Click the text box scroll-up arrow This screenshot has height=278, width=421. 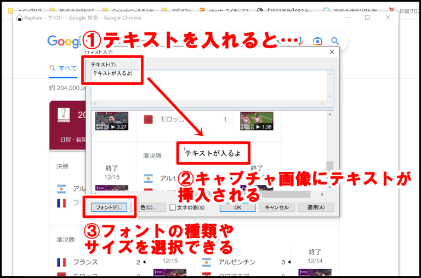330,74
